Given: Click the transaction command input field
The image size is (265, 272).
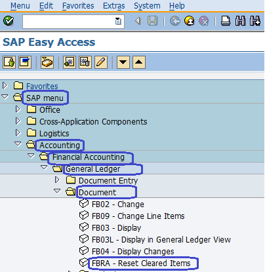Looking at the screenshot, I should pyautogui.click(x=73, y=22).
